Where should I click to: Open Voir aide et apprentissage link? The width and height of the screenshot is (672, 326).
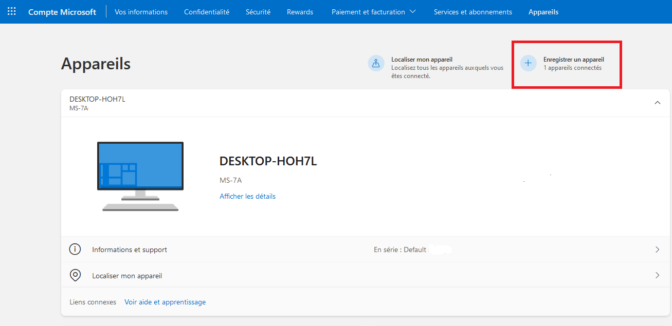tap(165, 302)
